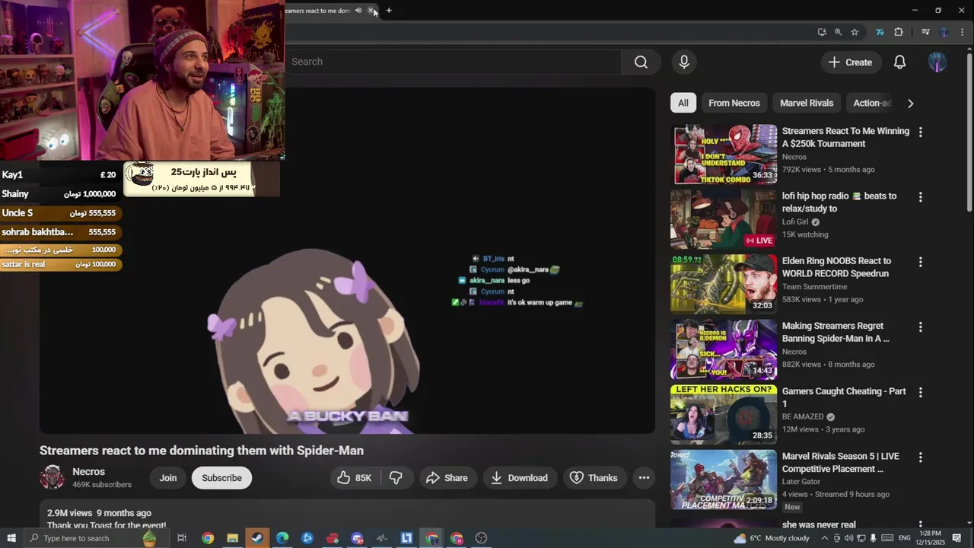This screenshot has height=548, width=974.
Task: Show hidden system tray icons
Action: [x=825, y=538]
